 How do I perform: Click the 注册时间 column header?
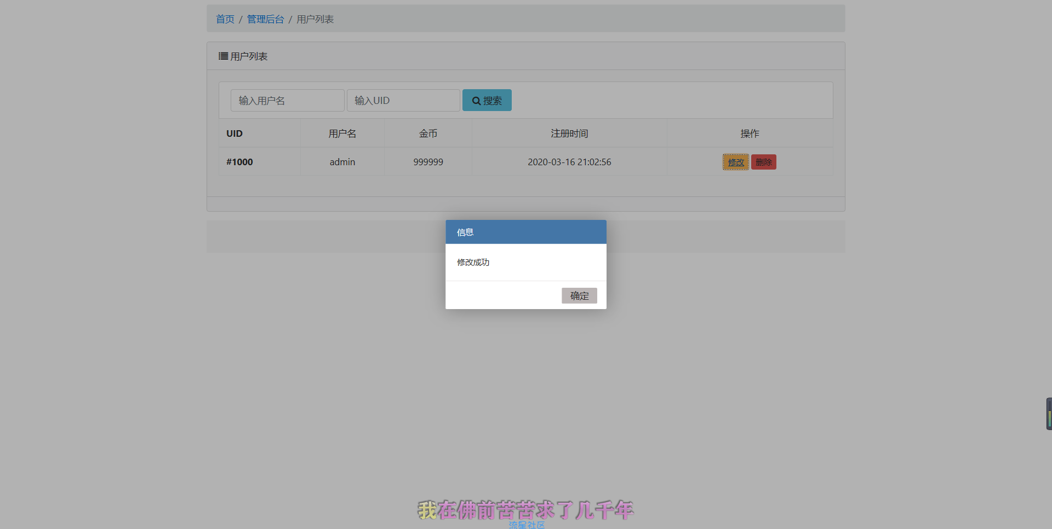[569, 133]
